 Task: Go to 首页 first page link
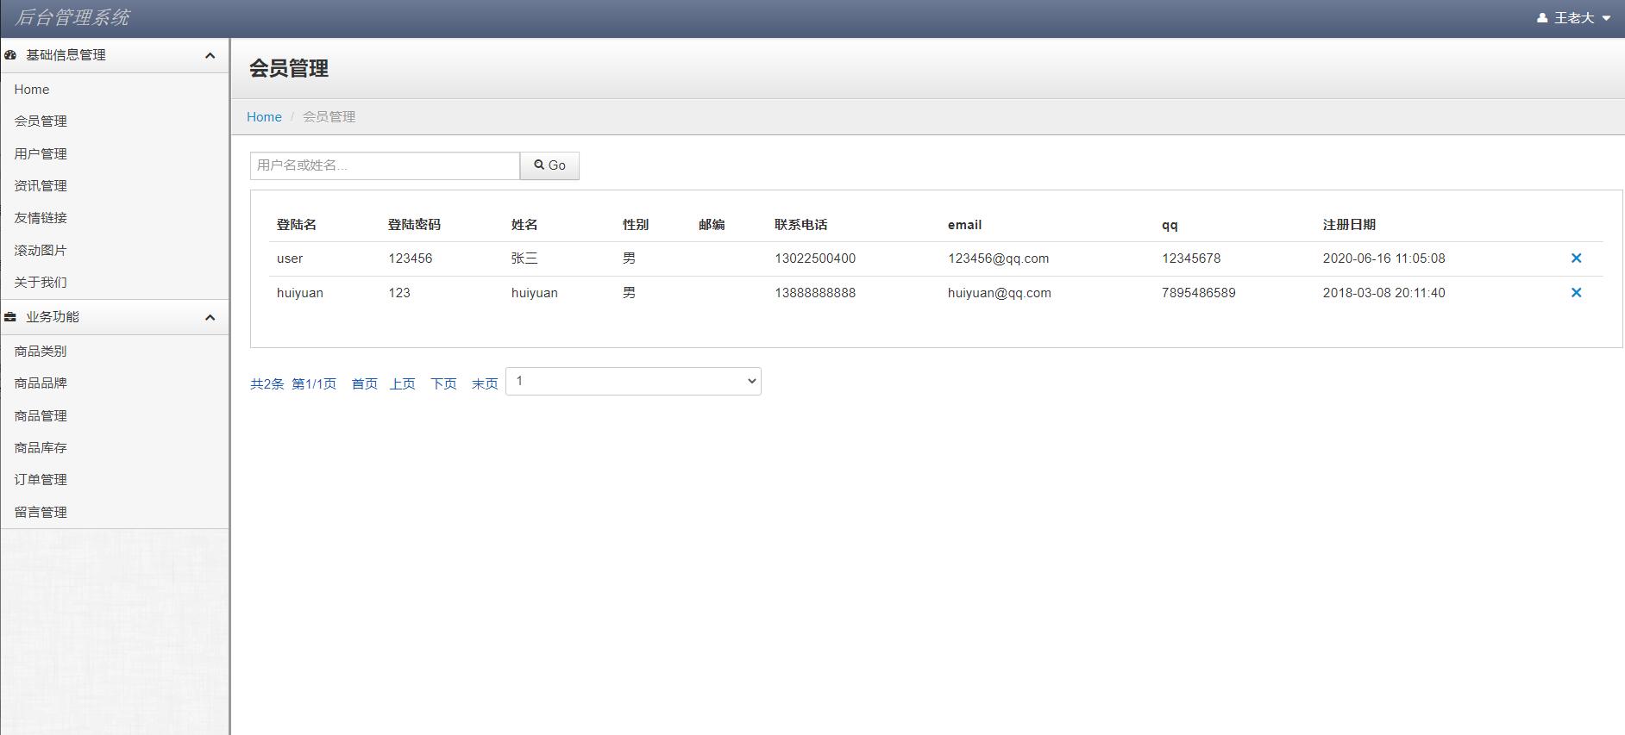(364, 384)
